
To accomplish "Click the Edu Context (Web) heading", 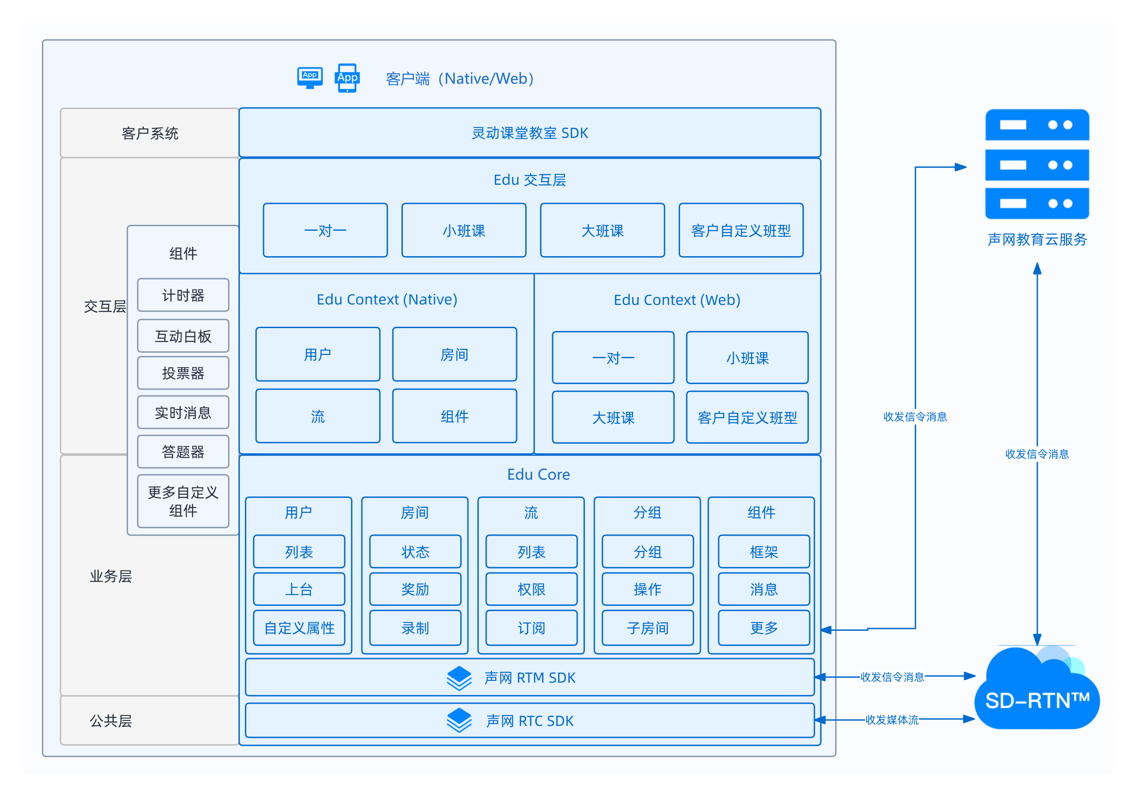I will click(x=677, y=300).
